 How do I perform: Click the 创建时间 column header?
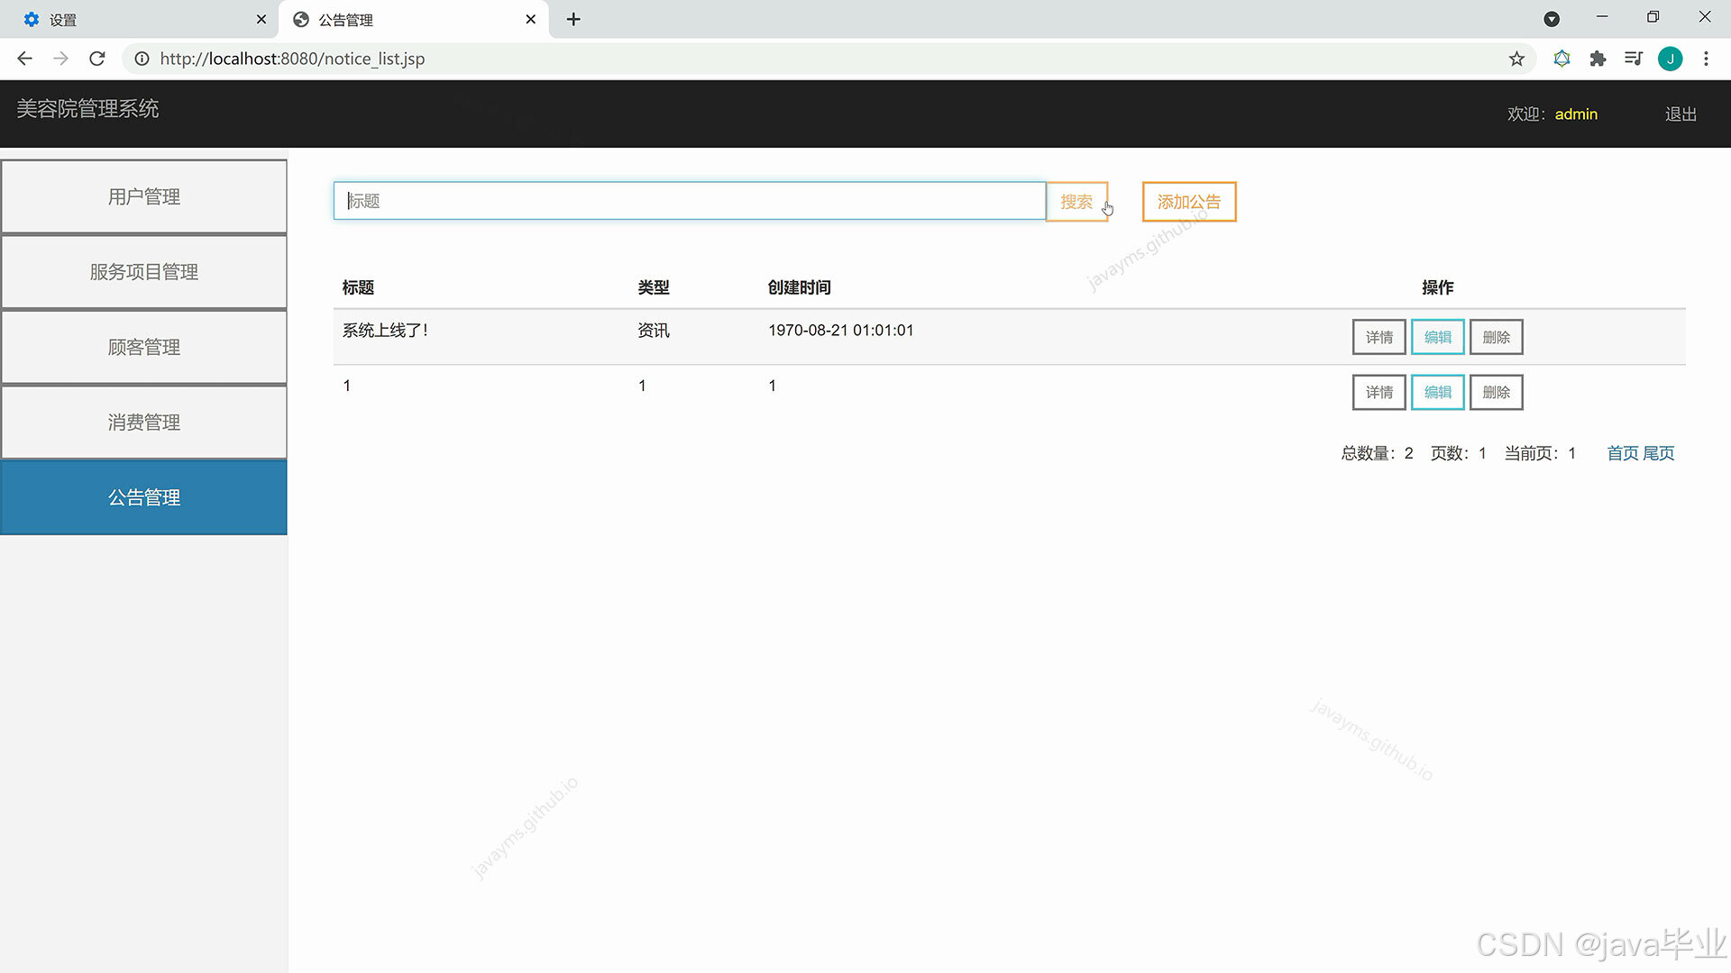[800, 287]
